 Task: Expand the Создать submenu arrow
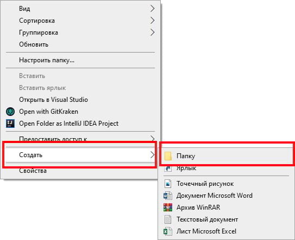click(153, 155)
